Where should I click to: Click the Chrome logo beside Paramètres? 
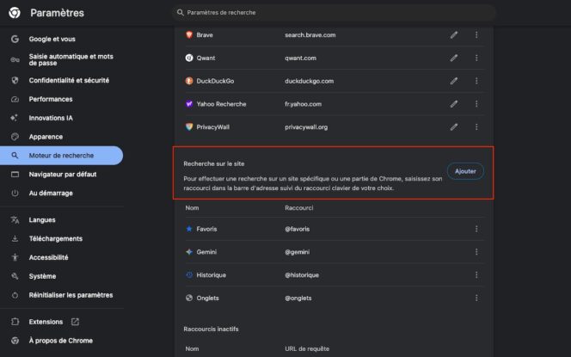(x=15, y=13)
